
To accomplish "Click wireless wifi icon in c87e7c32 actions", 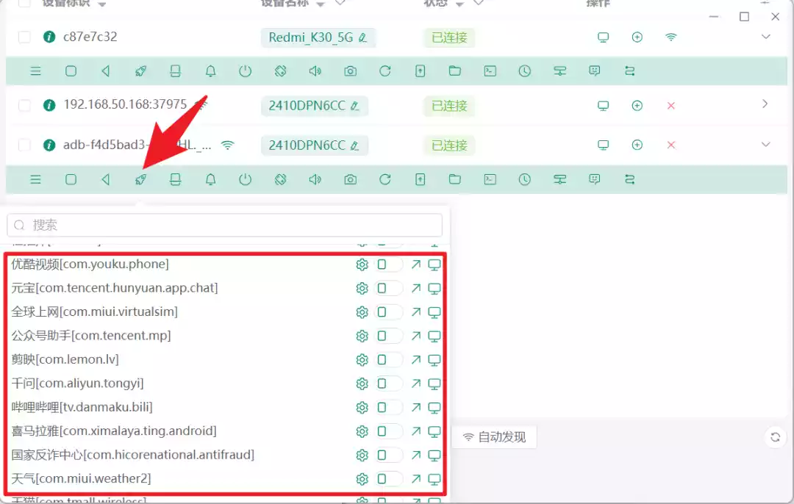I will (671, 37).
